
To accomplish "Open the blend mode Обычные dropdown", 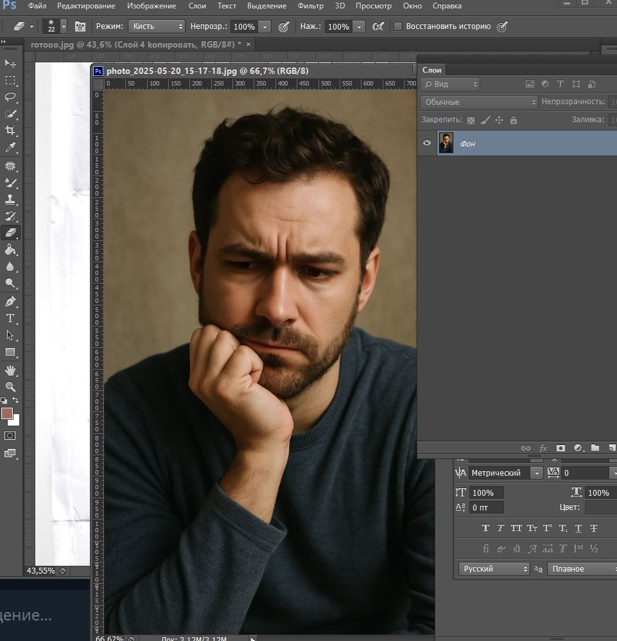I will coord(479,102).
